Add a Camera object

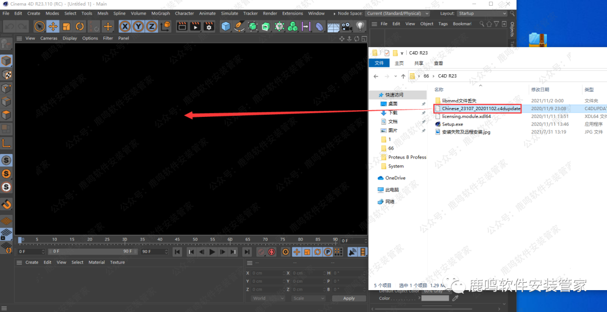pyautogui.click(x=347, y=26)
